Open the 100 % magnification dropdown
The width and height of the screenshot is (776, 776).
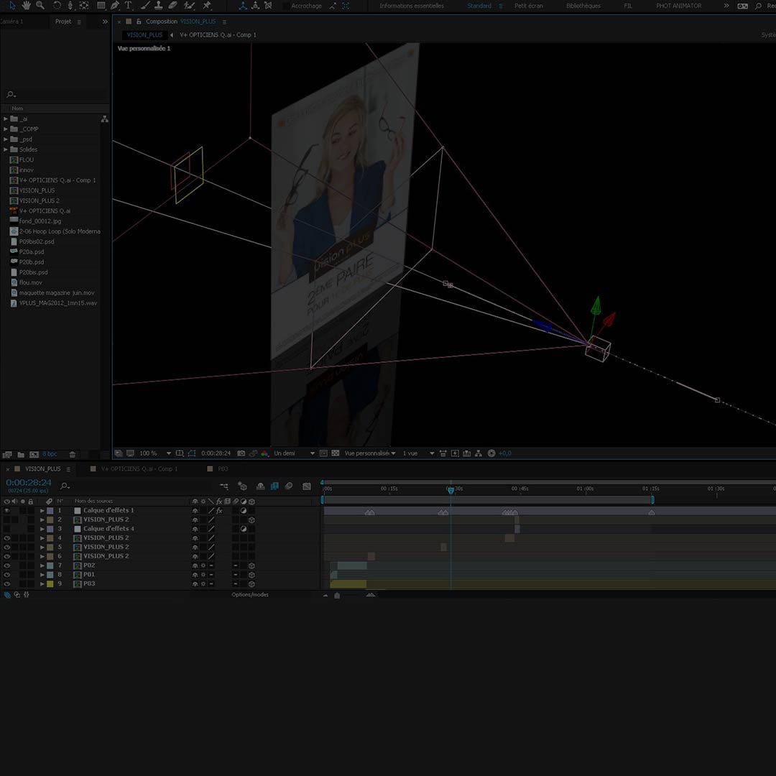pos(155,453)
